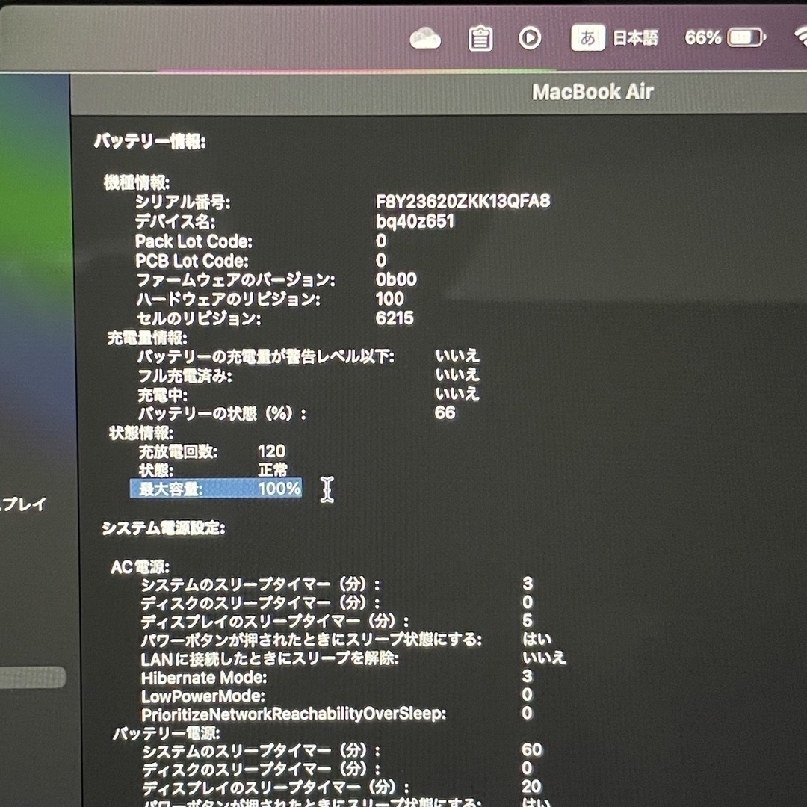The width and height of the screenshot is (807, 807).
Task: Click the フル充電済み row label
Action: click(x=185, y=376)
